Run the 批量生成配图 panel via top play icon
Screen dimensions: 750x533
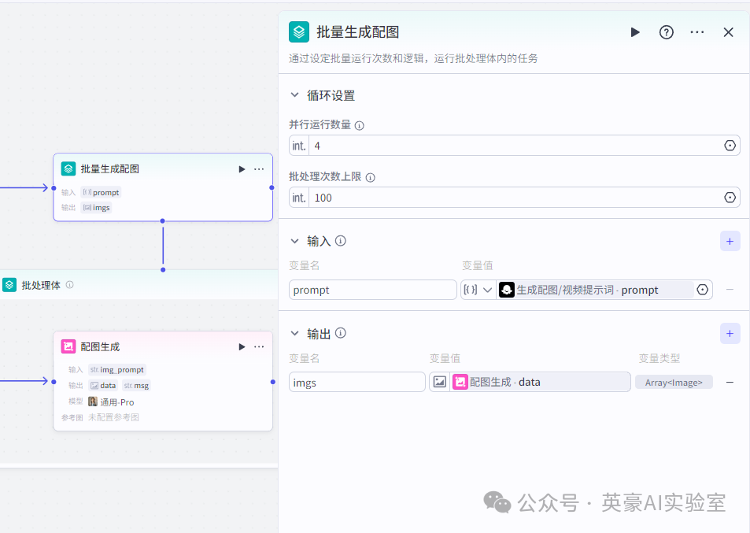tap(634, 32)
